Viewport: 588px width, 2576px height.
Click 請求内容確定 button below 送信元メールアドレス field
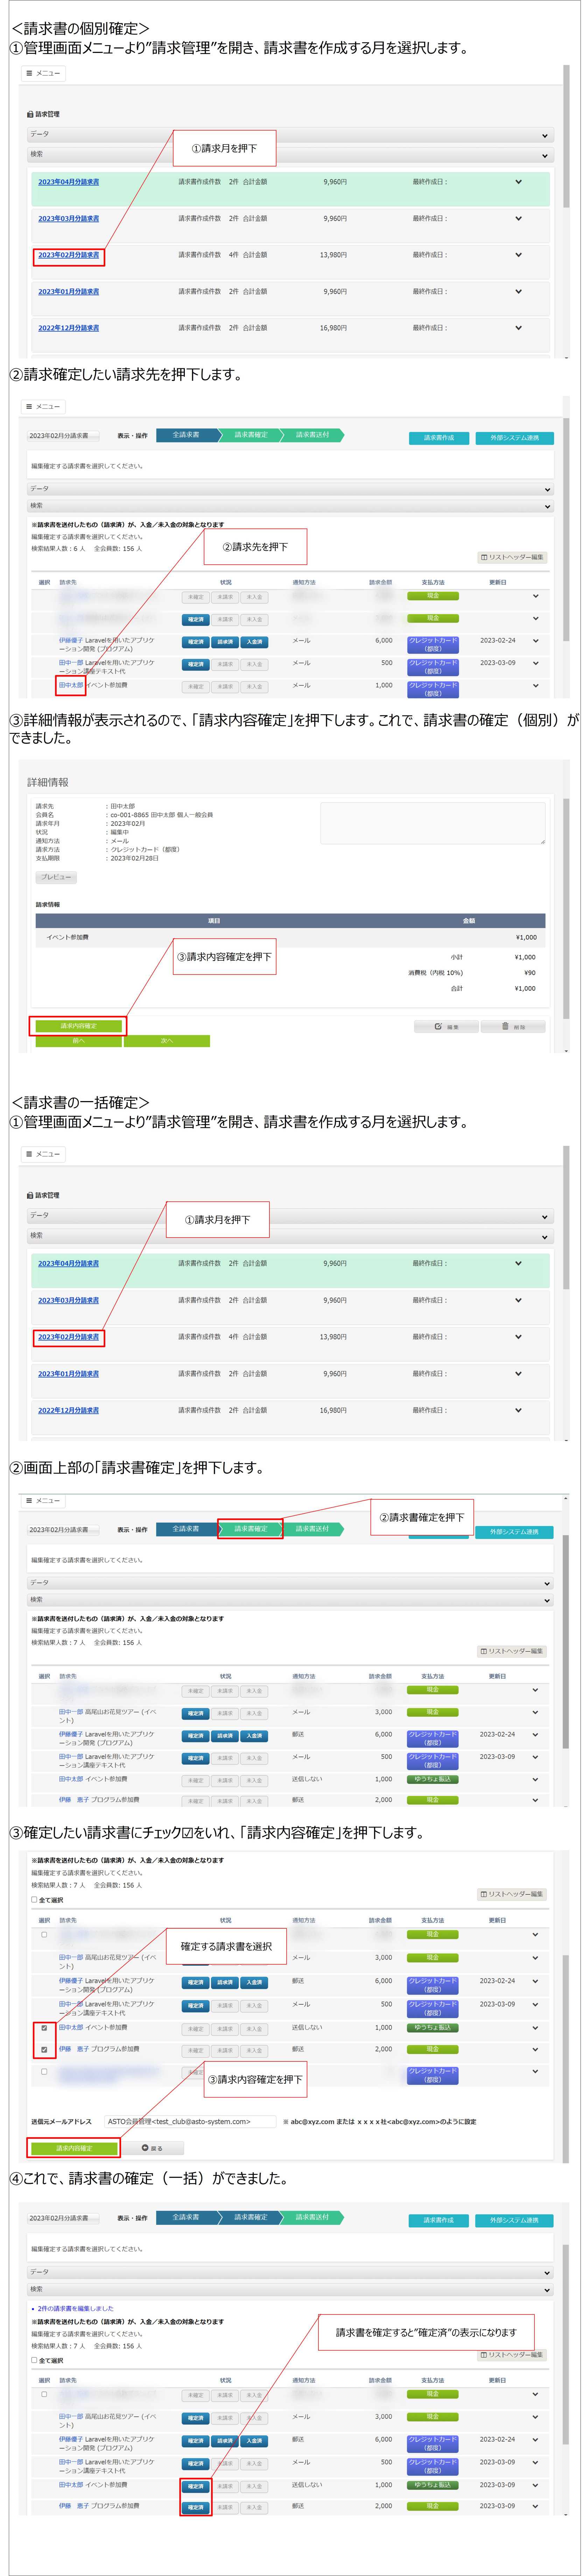pyautogui.click(x=74, y=2148)
